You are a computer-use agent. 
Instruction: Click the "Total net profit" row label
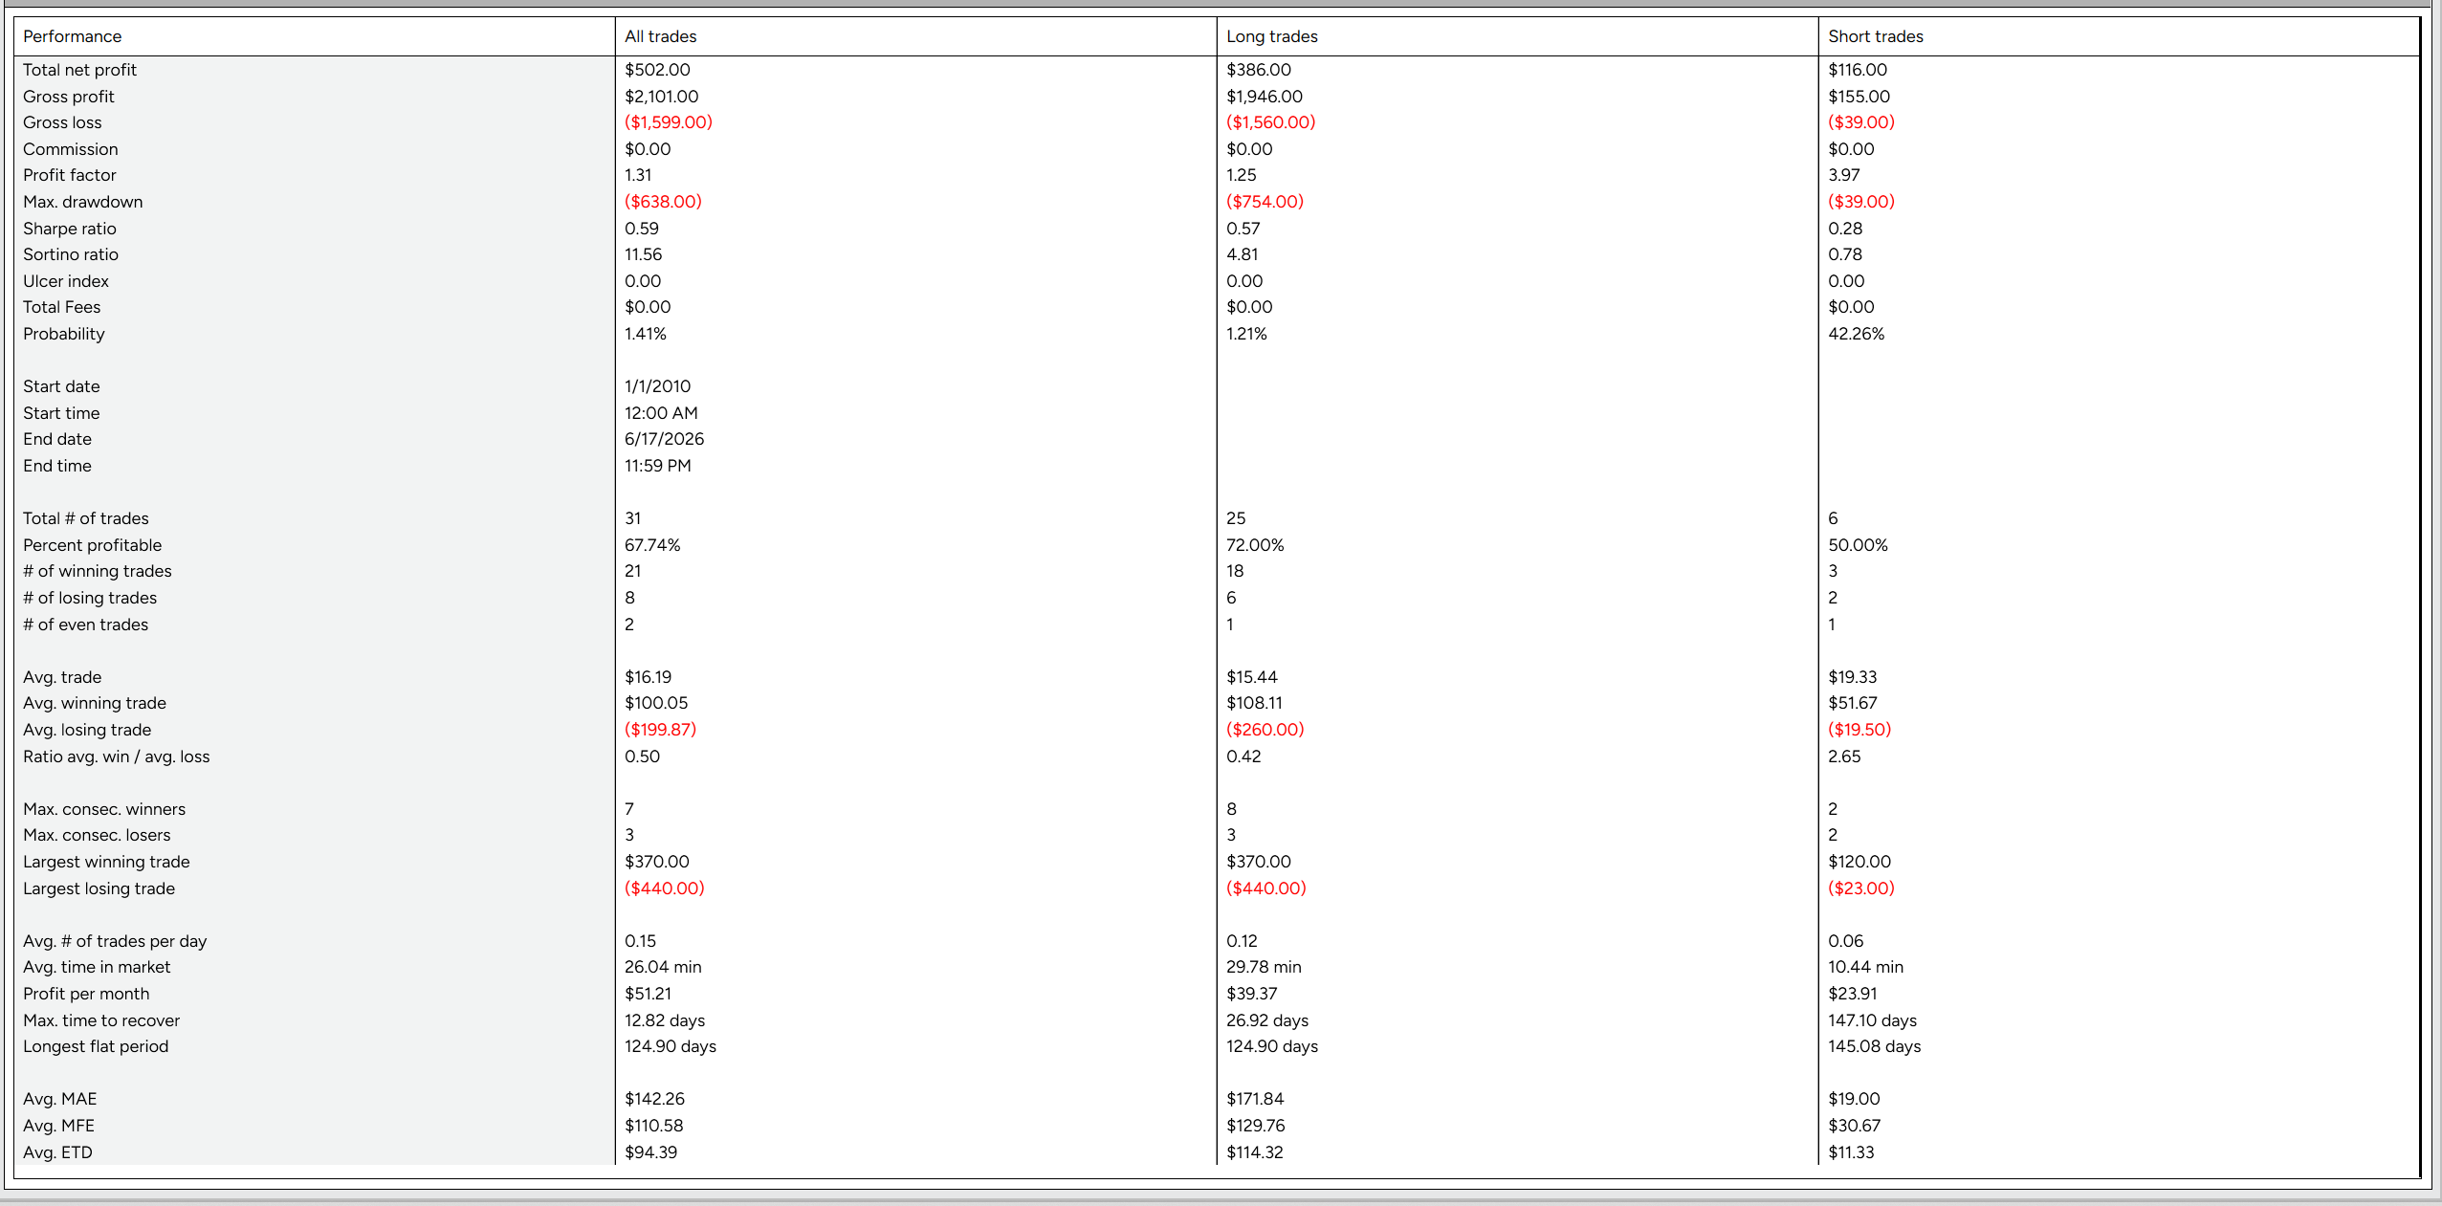click(80, 70)
